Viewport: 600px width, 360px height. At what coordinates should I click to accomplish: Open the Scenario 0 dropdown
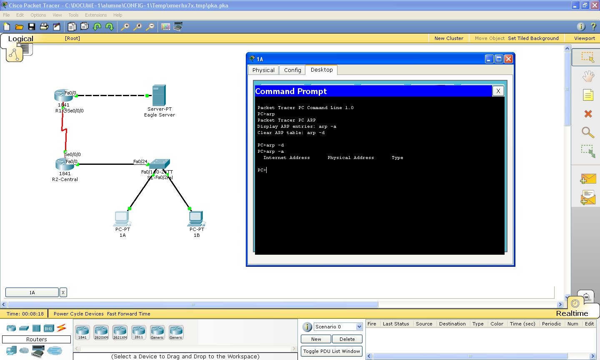[x=358, y=326]
